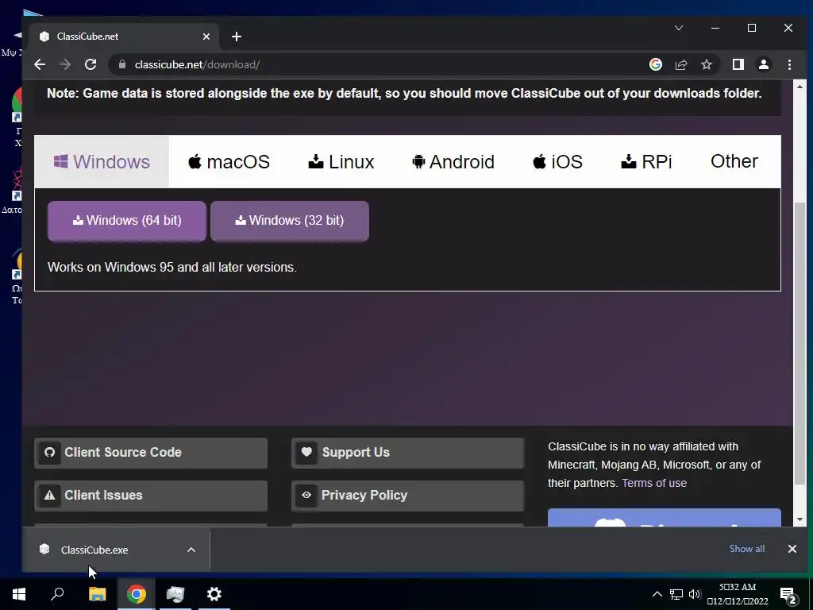Click Show all downloads
Viewport: 813px width, 610px height.
(x=746, y=549)
